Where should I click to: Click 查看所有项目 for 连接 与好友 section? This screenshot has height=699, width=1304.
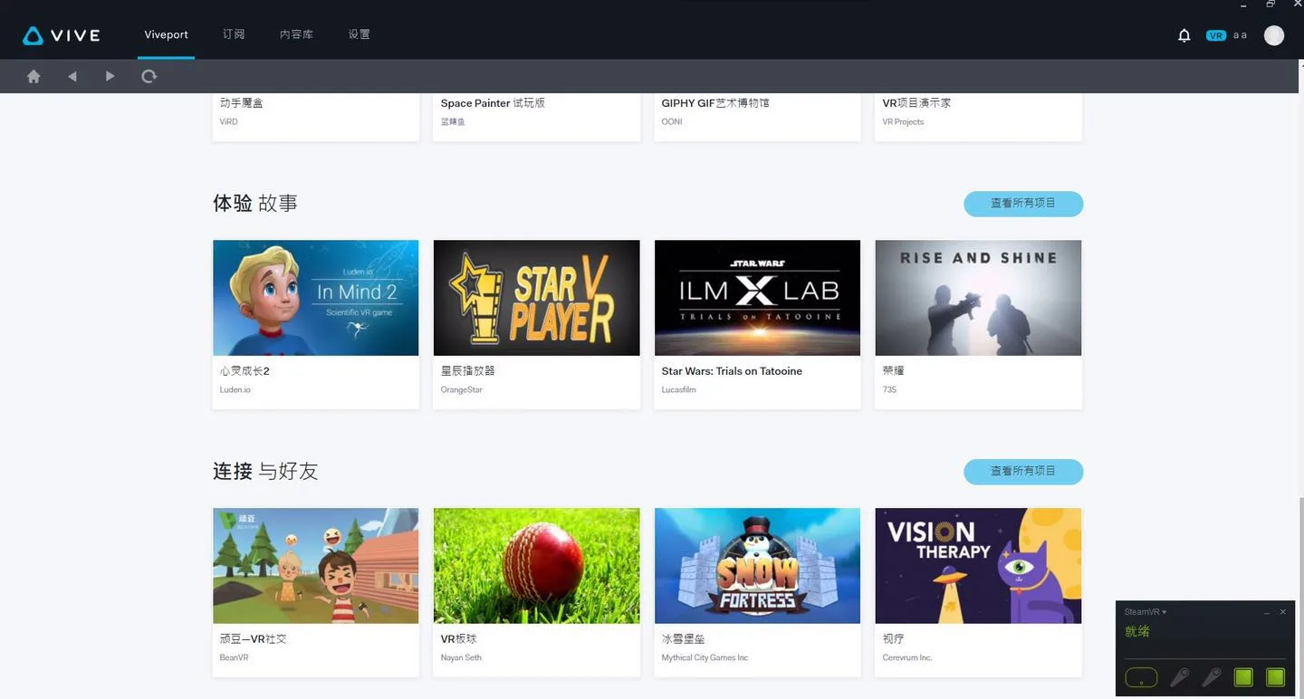click(x=1023, y=472)
